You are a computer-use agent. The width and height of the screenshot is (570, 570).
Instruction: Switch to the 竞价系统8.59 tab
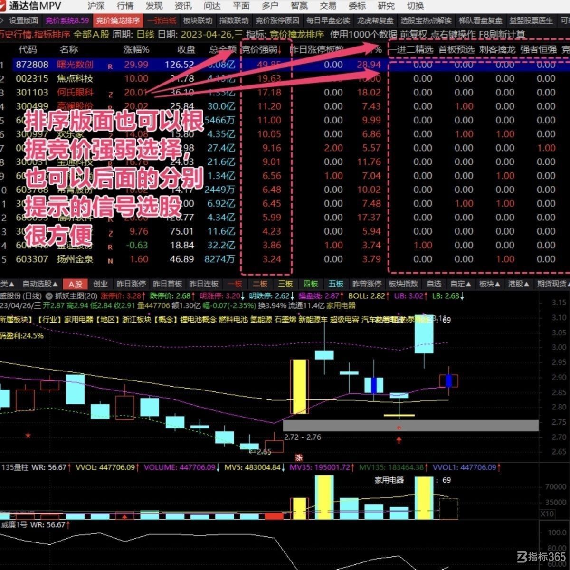coord(67,20)
